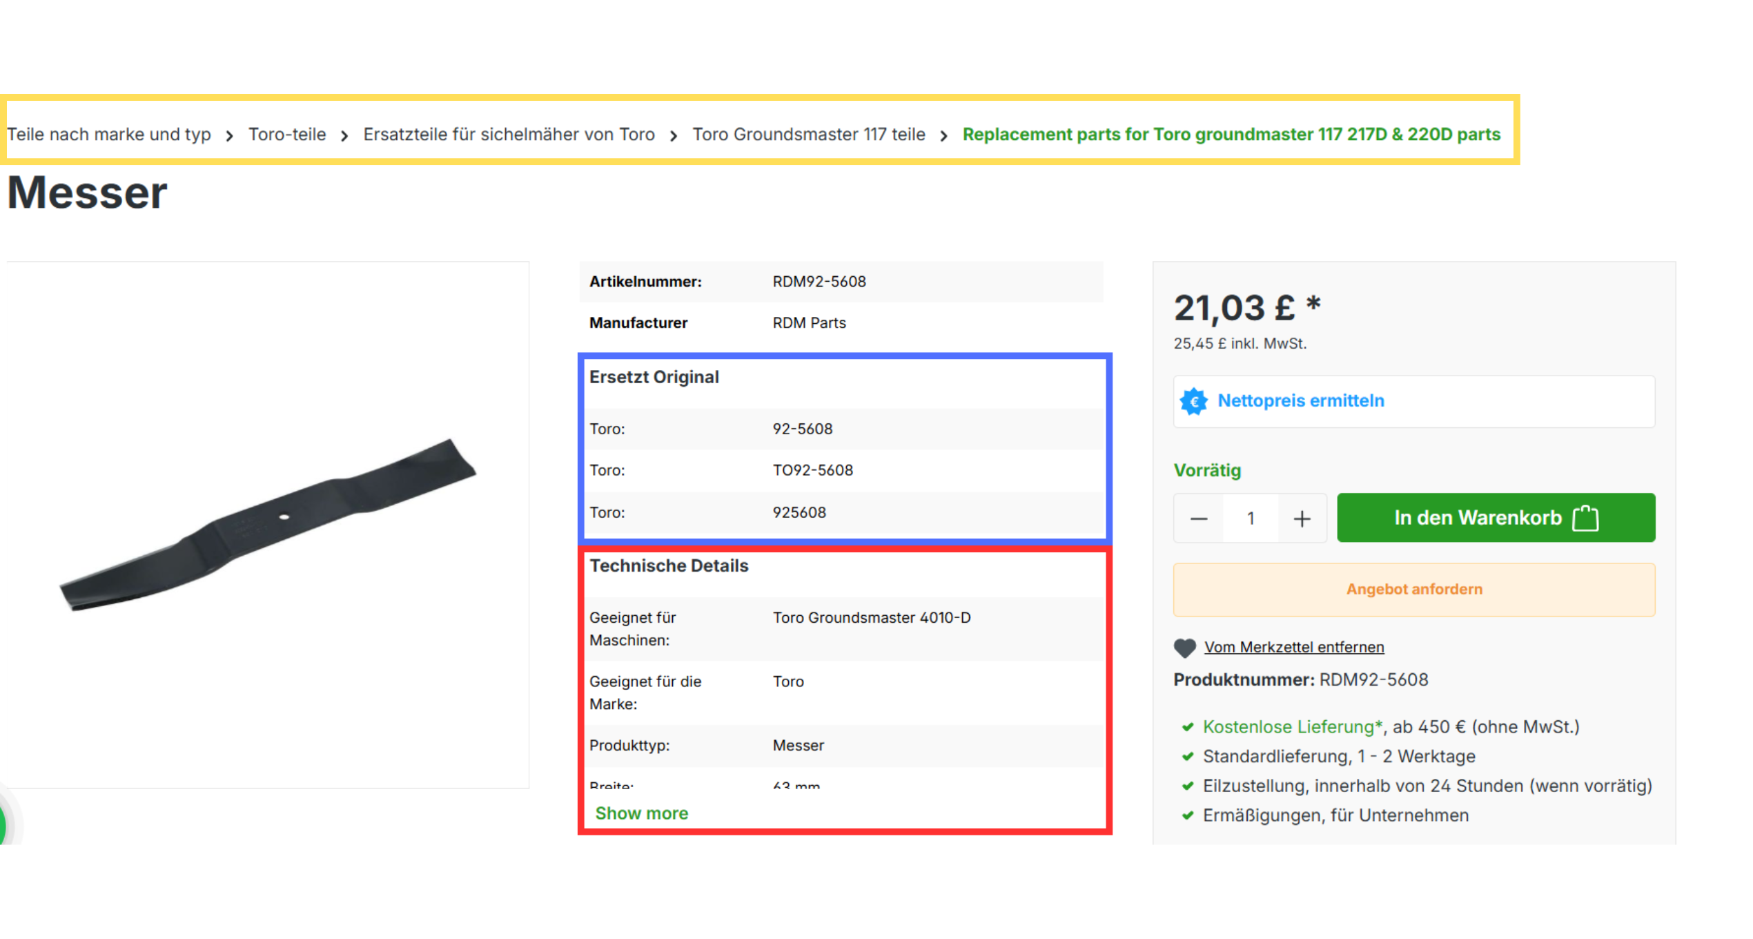1753x939 pixels.
Task: Add item via In den Warenkorb button
Action: point(1496,518)
